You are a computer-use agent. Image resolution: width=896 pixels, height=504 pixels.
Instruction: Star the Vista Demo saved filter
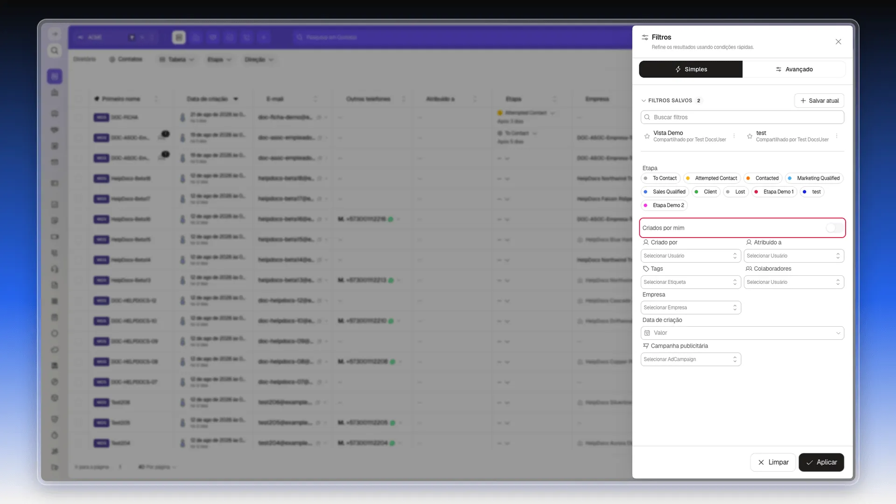coord(647,136)
